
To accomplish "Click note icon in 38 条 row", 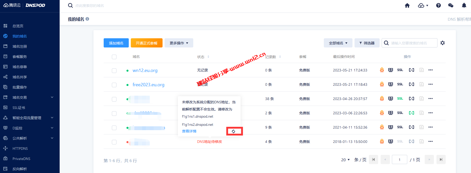I will 422,98.
